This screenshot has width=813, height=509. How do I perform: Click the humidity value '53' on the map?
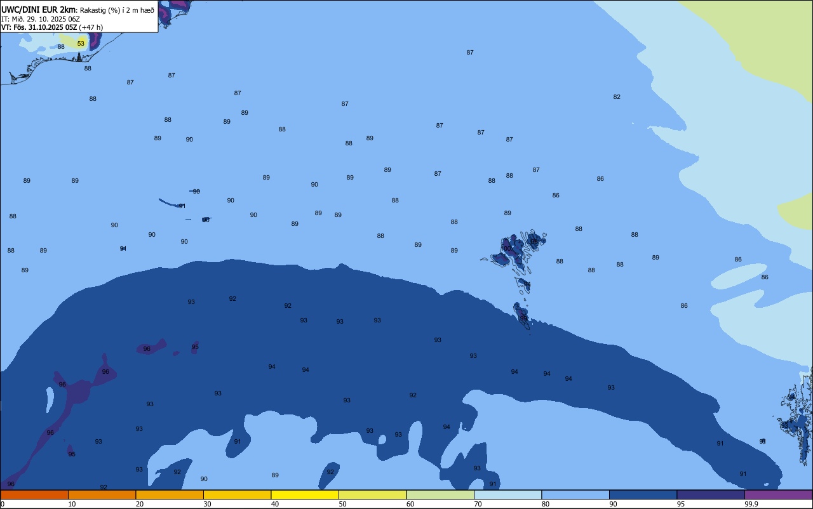(81, 44)
